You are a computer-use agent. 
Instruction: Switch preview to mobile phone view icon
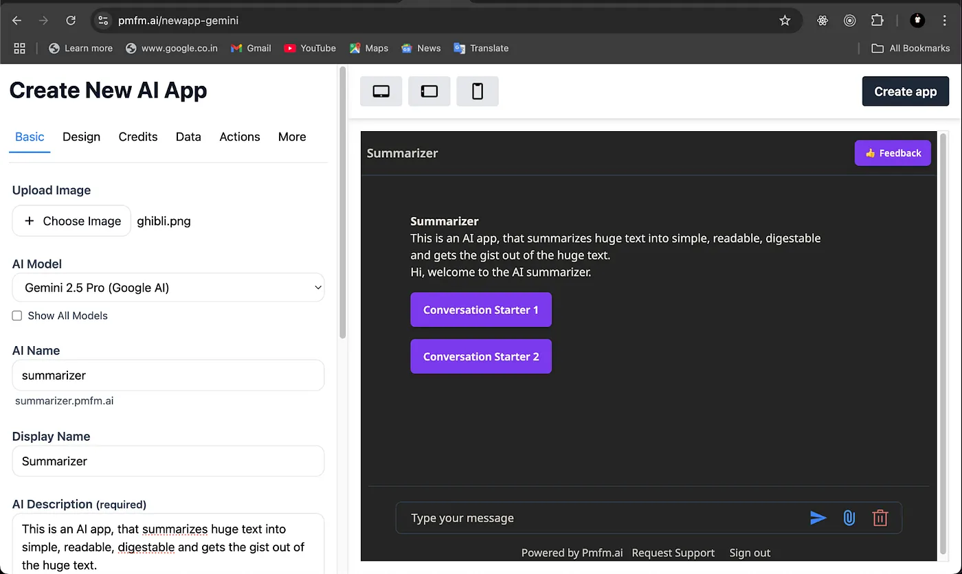tap(478, 91)
